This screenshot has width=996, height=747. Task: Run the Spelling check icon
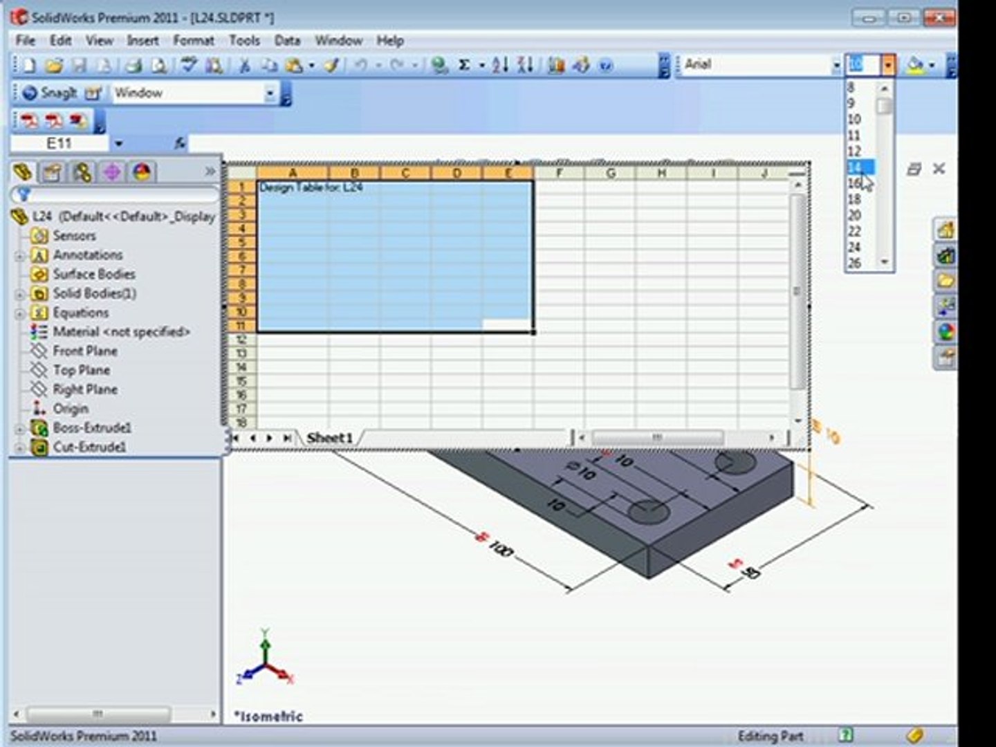(x=188, y=66)
